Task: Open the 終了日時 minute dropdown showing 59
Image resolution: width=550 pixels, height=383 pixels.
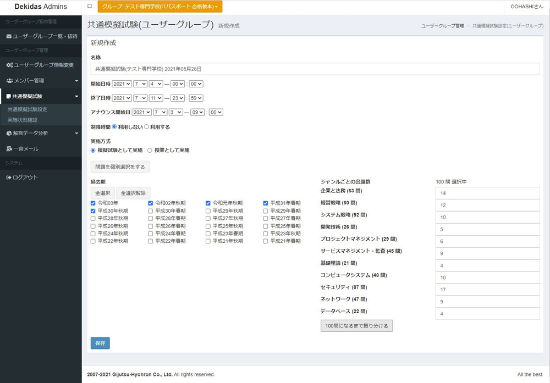Action: click(196, 98)
